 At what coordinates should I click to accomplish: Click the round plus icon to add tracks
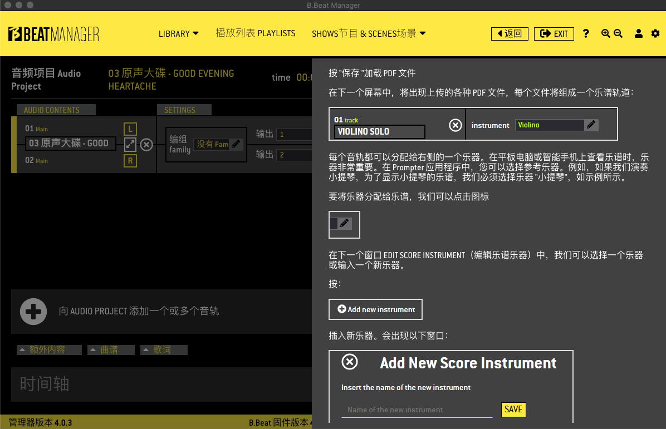[33, 312]
